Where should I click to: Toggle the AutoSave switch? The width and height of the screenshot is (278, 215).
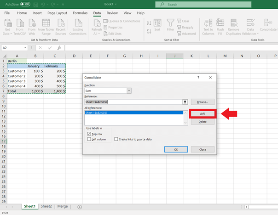[x=24, y=4]
